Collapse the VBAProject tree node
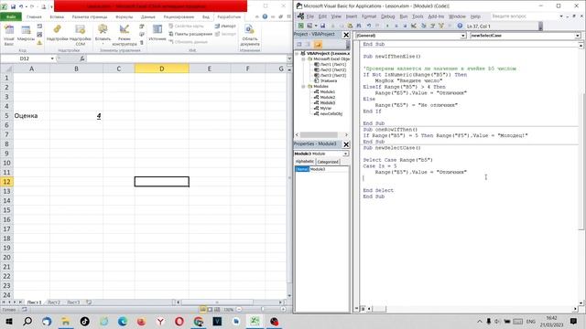 (298, 53)
